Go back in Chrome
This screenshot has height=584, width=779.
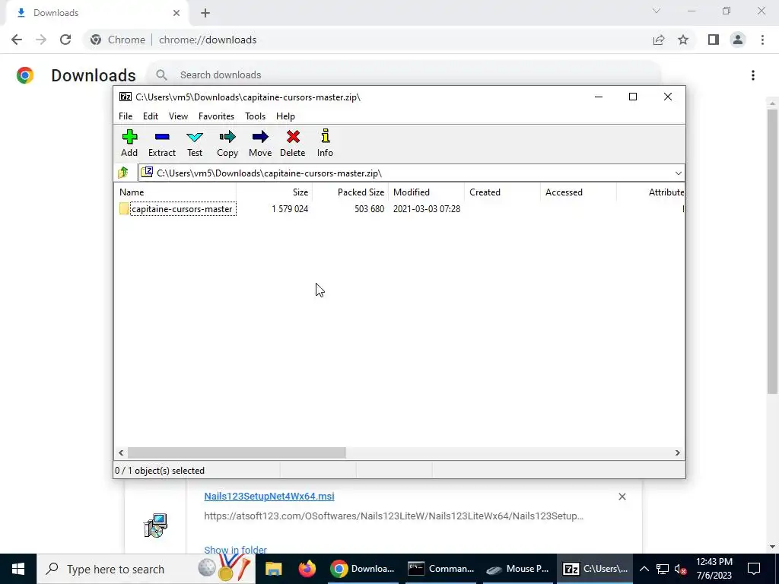tap(17, 40)
